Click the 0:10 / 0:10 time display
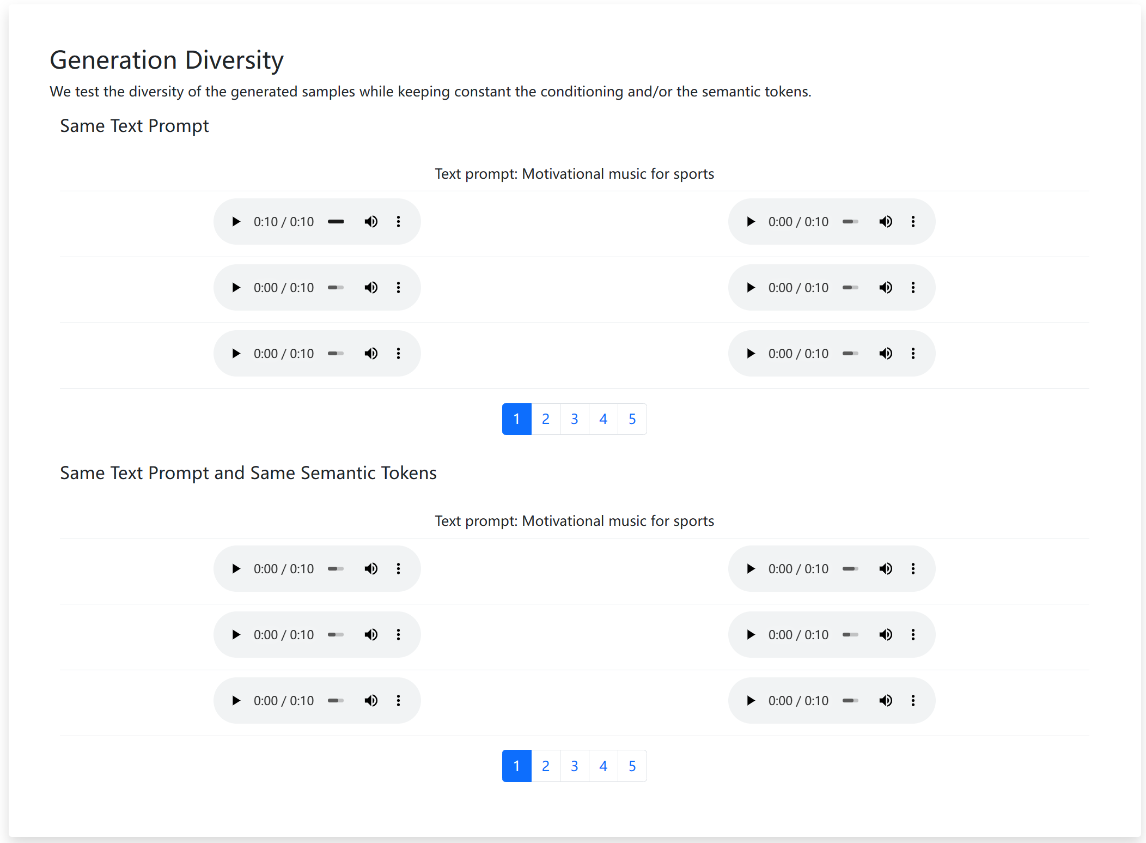1146x843 pixels. (x=283, y=221)
